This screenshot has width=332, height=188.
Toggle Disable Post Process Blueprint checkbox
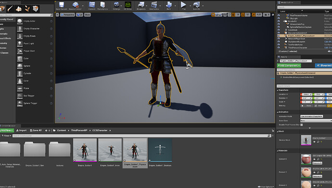pyautogui.click(x=302, y=125)
